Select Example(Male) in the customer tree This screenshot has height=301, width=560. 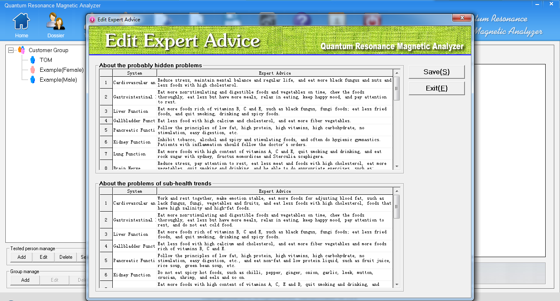58,80
